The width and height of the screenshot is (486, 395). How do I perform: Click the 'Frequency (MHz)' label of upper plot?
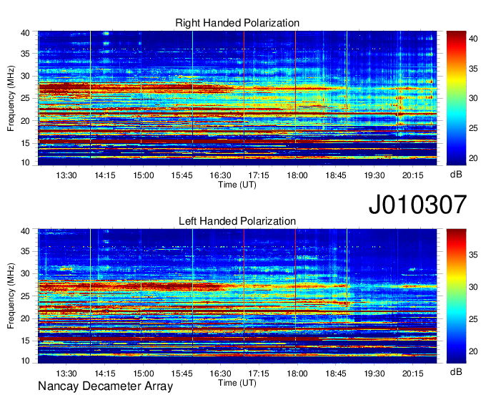pyautogui.click(x=11, y=98)
